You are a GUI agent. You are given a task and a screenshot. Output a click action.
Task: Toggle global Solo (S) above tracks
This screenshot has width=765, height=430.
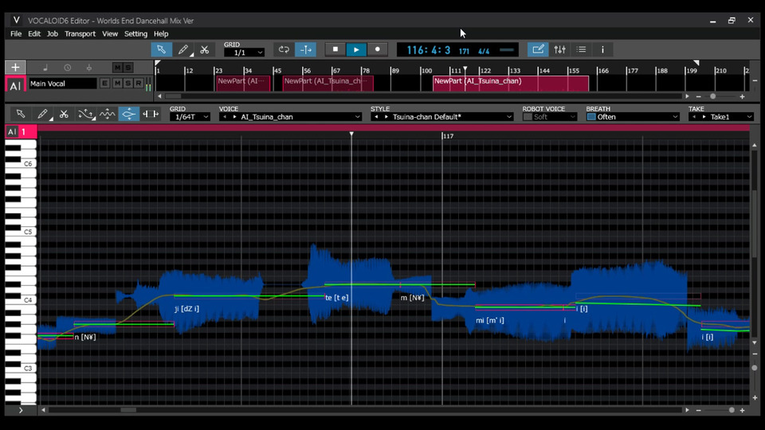128,68
